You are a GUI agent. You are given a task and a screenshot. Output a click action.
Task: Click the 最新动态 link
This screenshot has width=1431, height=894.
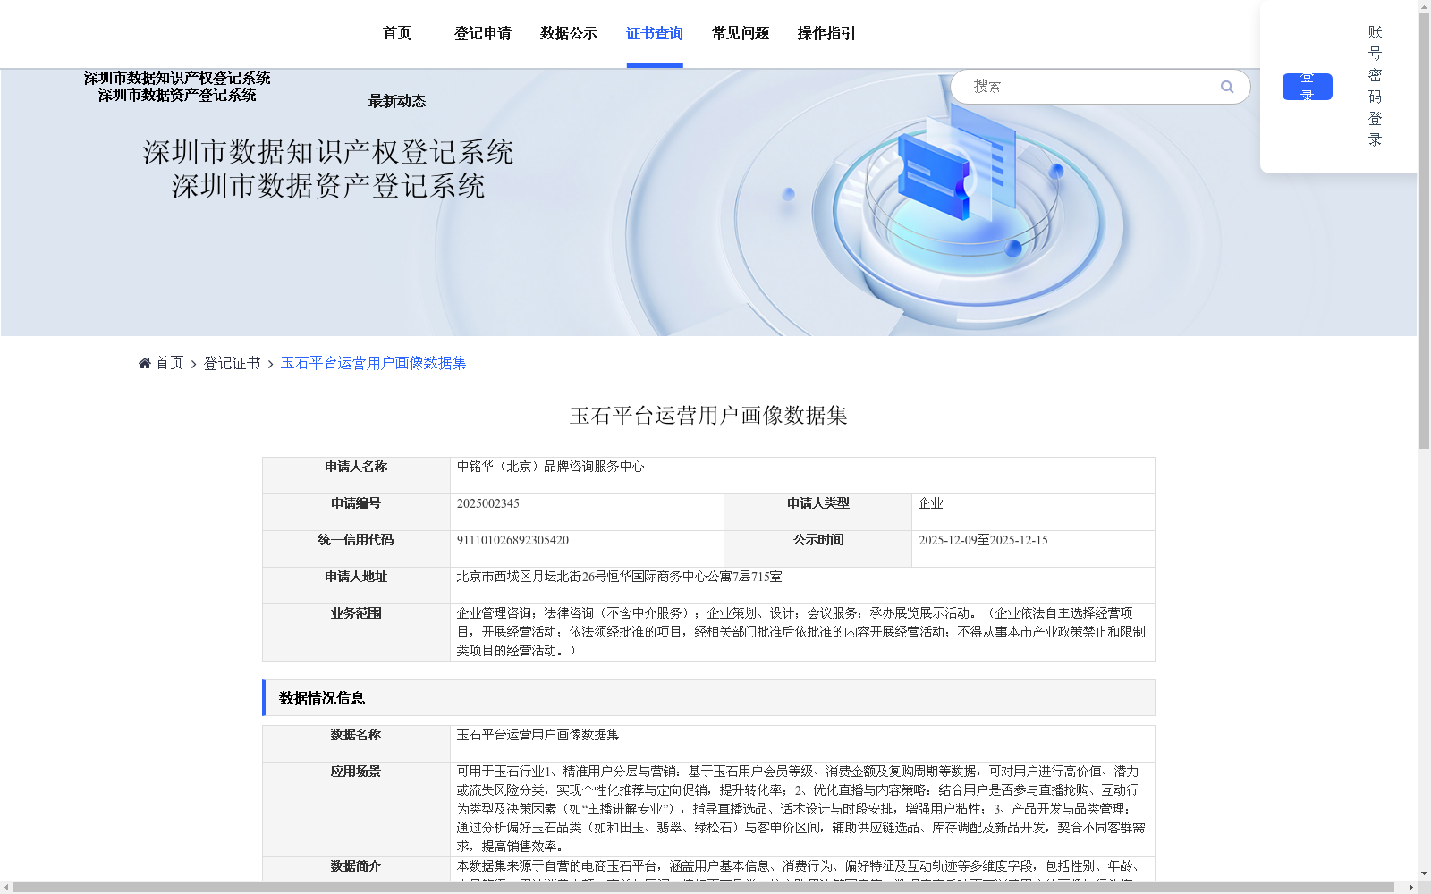click(x=397, y=101)
